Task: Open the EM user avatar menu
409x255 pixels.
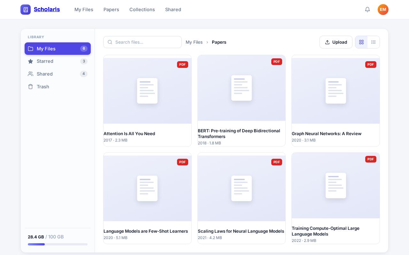Action: (383, 10)
